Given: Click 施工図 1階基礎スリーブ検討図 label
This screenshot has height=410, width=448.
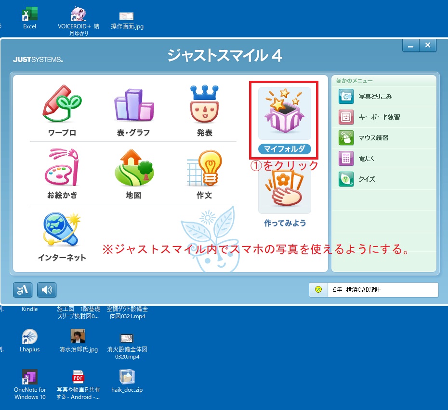Looking at the screenshot, I should coord(79,312).
